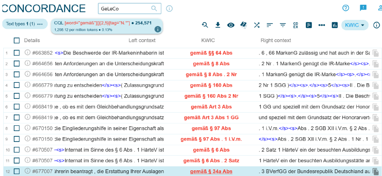Open the help question mark icon
Screen dimensions: 382x176
pyautogui.click(x=346, y=8)
